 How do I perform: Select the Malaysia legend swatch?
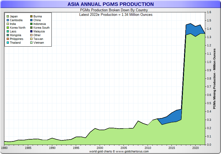tap(31, 32)
